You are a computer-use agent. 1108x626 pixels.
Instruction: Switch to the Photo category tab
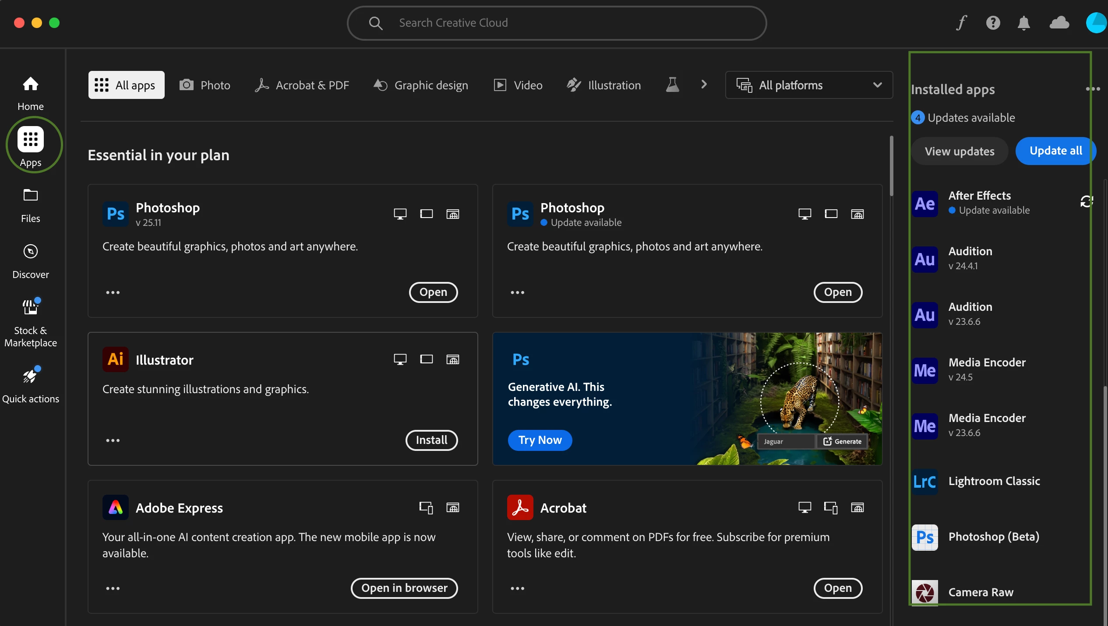pyautogui.click(x=205, y=85)
